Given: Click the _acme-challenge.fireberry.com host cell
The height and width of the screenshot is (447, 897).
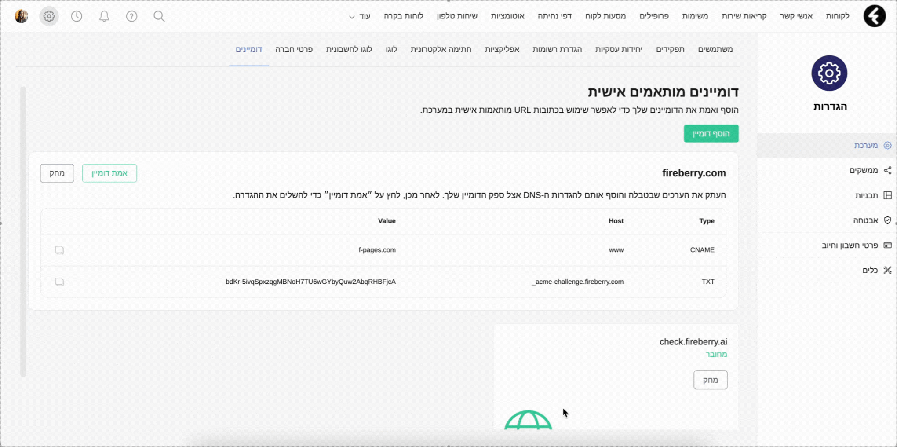Looking at the screenshot, I should [577, 282].
